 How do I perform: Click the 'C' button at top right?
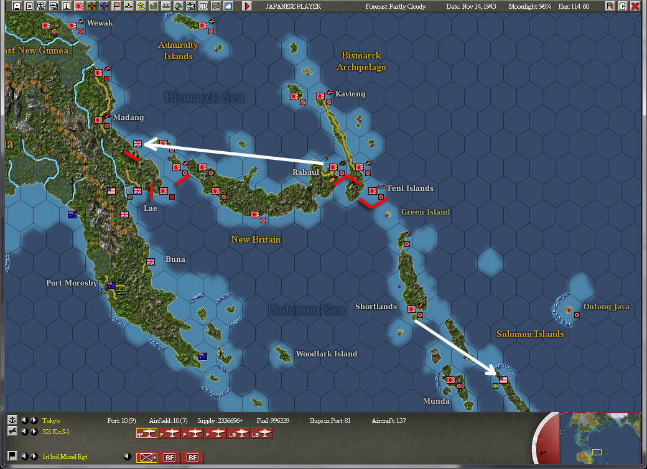(x=623, y=6)
